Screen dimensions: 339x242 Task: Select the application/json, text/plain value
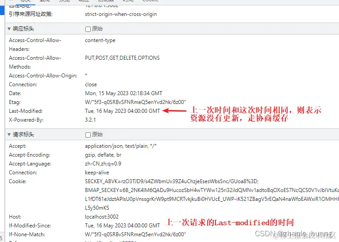click(121, 146)
